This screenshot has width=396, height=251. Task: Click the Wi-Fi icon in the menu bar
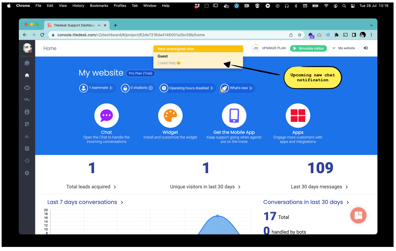[x=326, y=6]
